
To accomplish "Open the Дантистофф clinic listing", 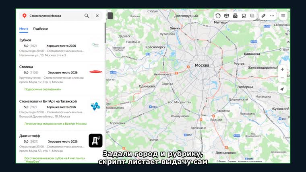I will point(29,136).
